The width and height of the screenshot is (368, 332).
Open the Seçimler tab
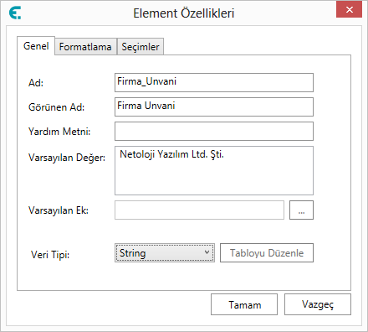[x=141, y=47]
